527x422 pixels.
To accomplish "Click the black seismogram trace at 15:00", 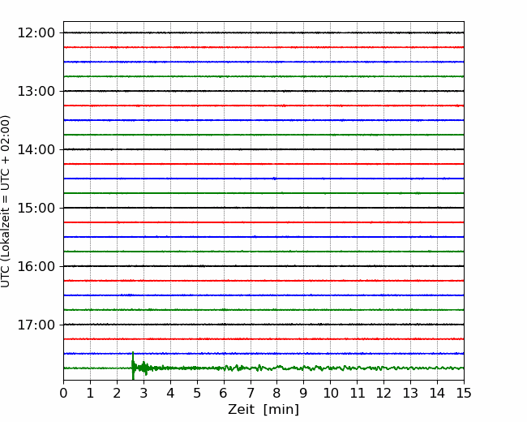I will point(263,208).
